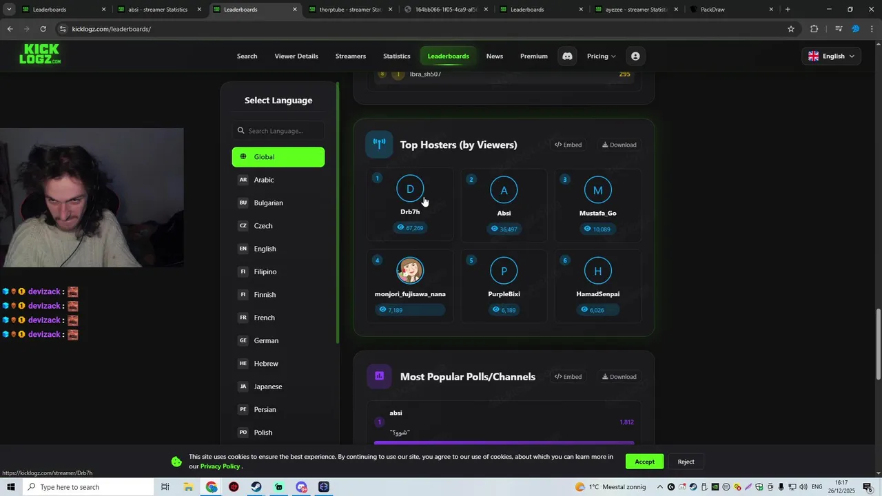Open Task View in taskbar
The width and height of the screenshot is (882, 496).
[165, 487]
